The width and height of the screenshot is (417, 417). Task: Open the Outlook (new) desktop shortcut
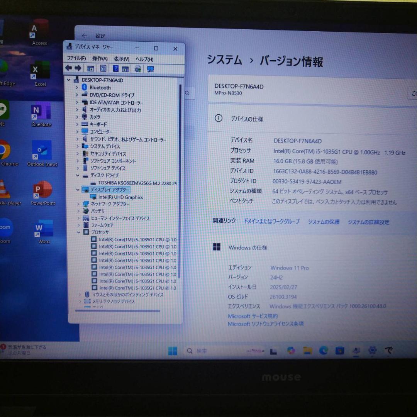click(x=42, y=154)
